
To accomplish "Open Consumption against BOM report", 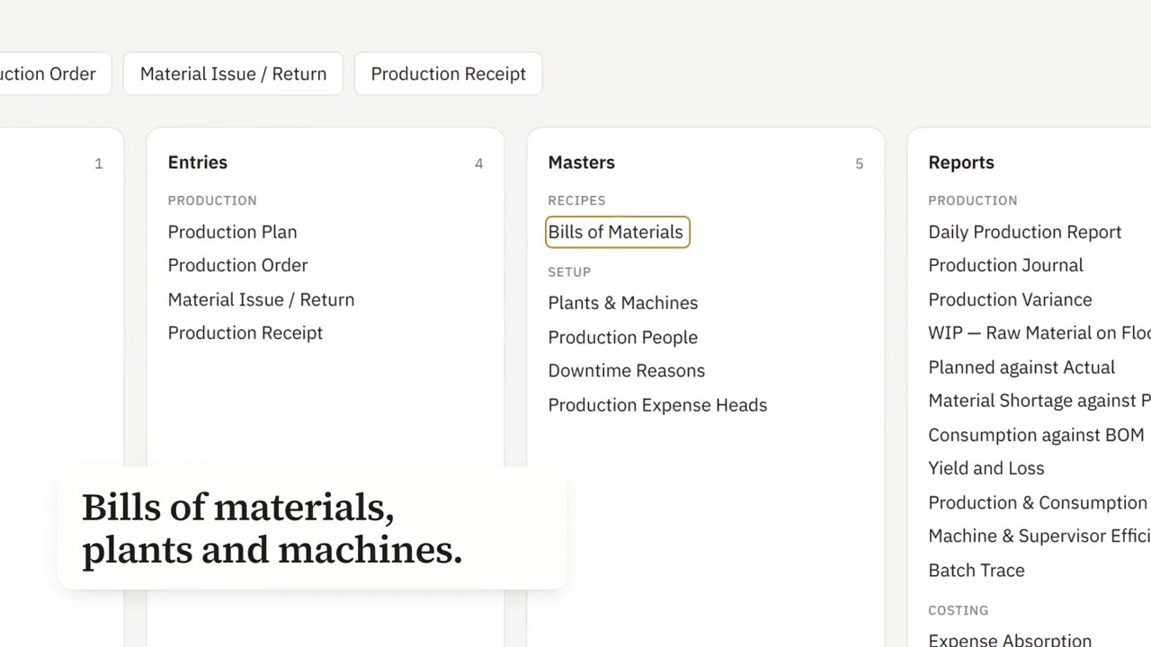I will 1036,435.
